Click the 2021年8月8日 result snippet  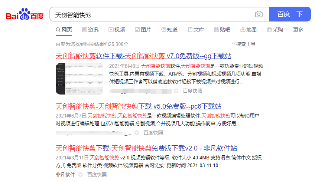click(x=186, y=74)
